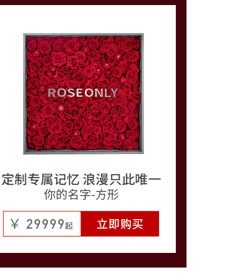Click the ROSEONLY logo on the roses
The width and height of the screenshot is (232, 276).
point(83,92)
